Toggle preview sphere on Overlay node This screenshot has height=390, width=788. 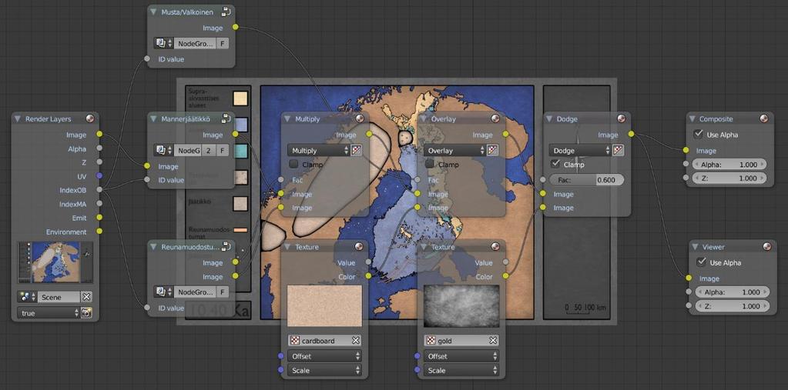coord(495,119)
